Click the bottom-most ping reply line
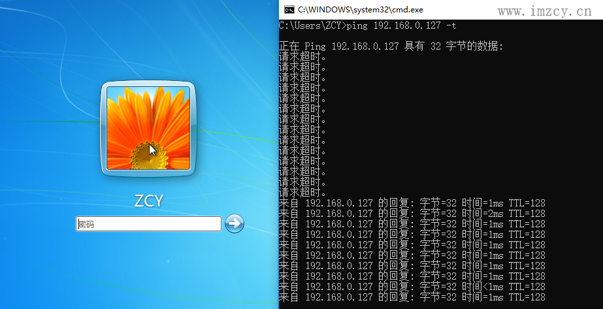 (412, 297)
